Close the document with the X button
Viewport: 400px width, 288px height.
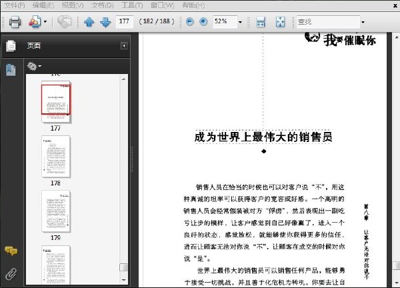[395, 5]
